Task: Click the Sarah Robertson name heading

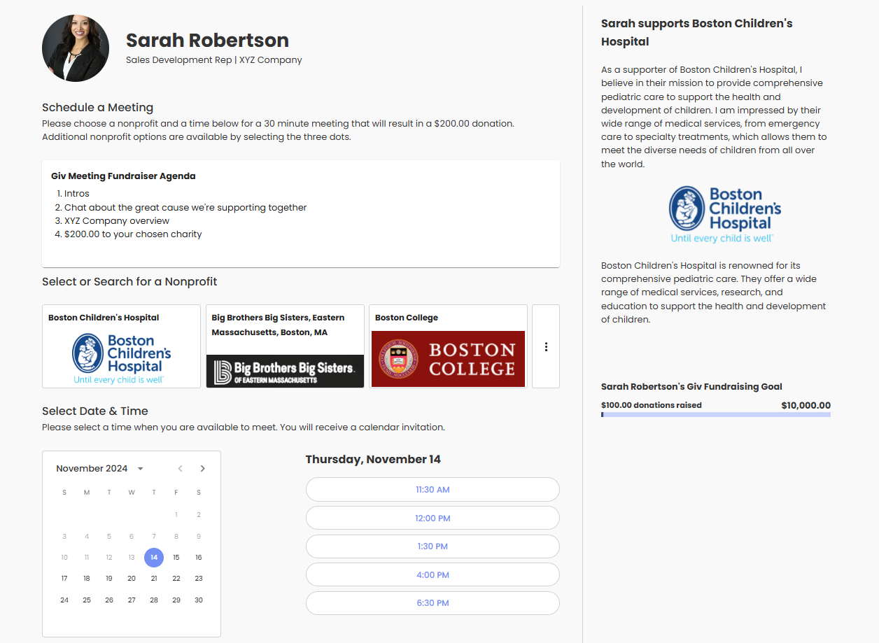Action: click(x=207, y=40)
